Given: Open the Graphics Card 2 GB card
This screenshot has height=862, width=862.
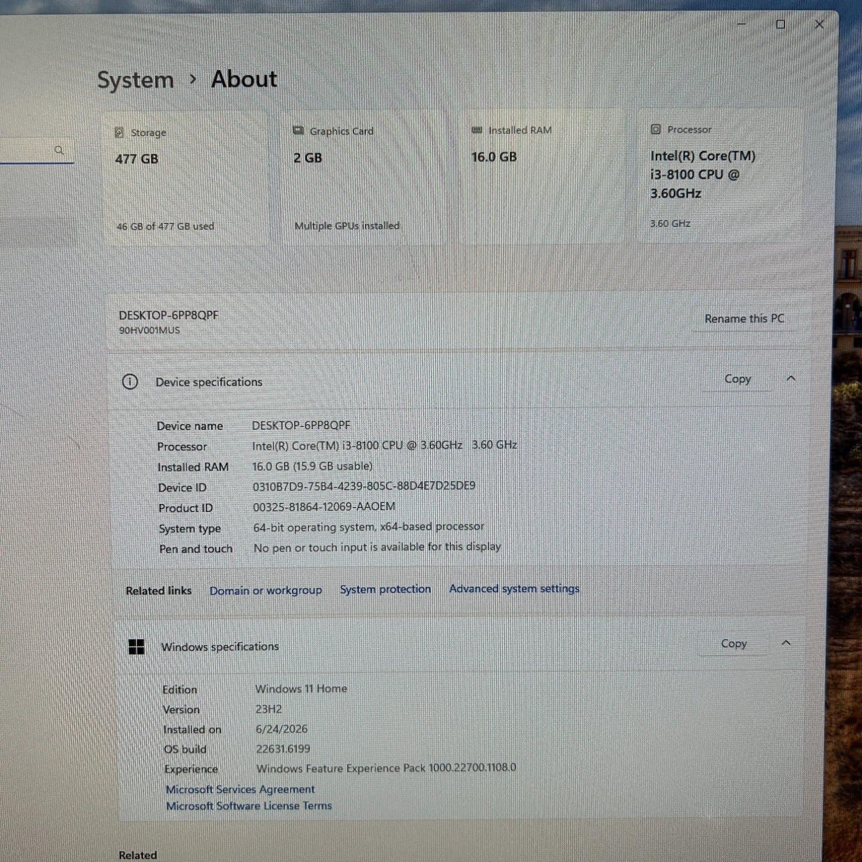Looking at the screenshot, I should click(364, 178).
